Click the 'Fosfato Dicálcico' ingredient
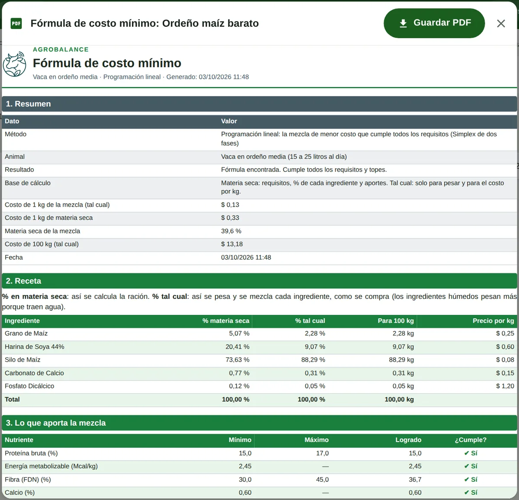The width and height of the screenshot is (519, 500). pos(29,386)
